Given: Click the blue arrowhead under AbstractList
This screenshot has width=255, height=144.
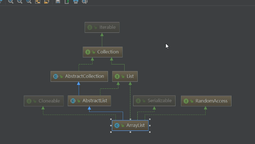Looking at the screenshot, I should 89,108.
